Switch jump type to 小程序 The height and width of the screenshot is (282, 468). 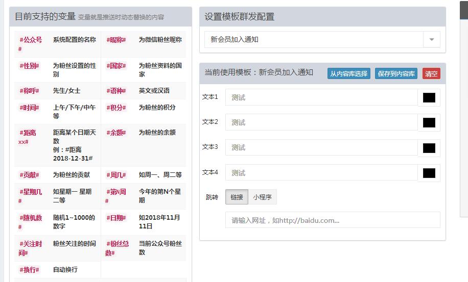point(262,197)
